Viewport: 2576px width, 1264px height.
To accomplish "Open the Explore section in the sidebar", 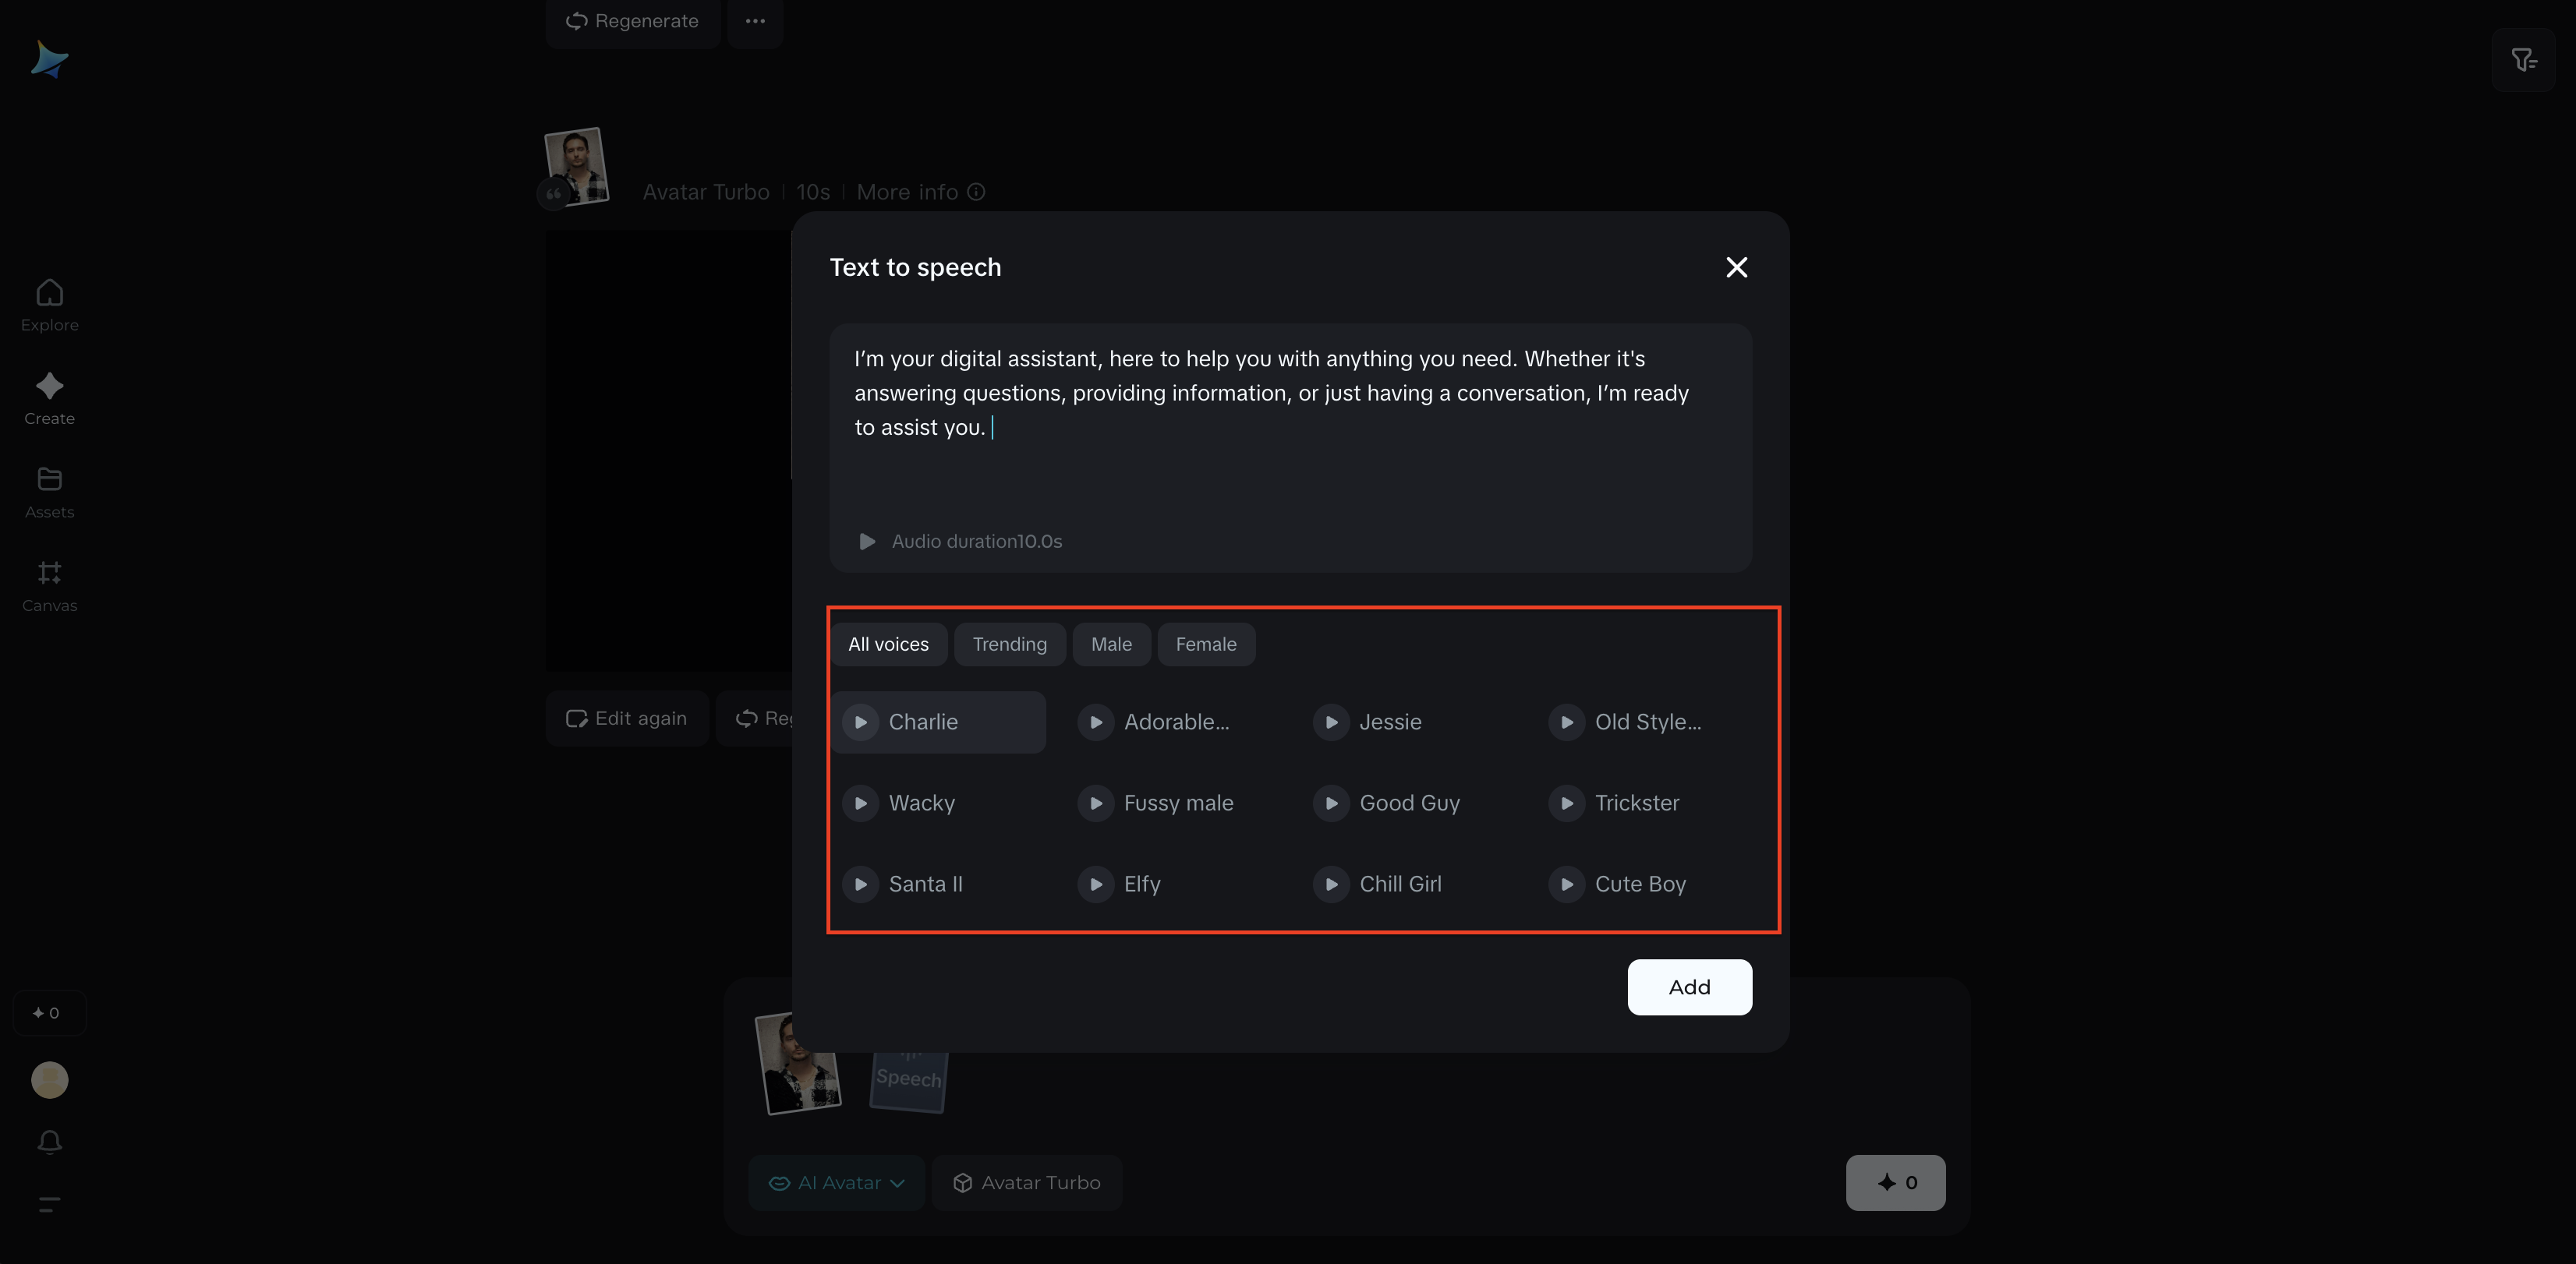I will 49,303.
